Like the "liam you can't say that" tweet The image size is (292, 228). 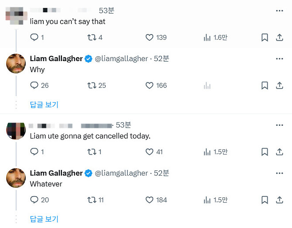click(150, 38)
